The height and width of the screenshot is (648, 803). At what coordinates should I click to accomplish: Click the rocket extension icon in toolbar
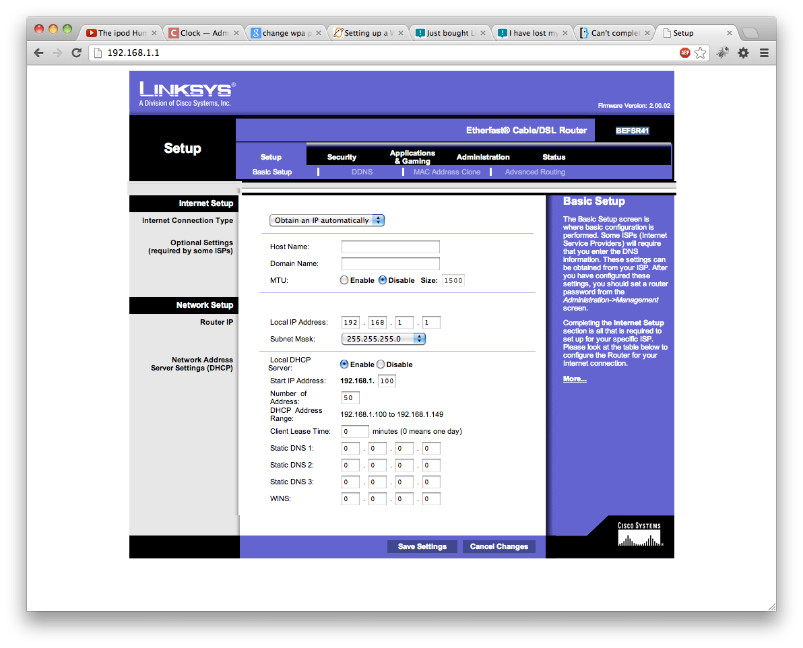click(x=723, y=53)
